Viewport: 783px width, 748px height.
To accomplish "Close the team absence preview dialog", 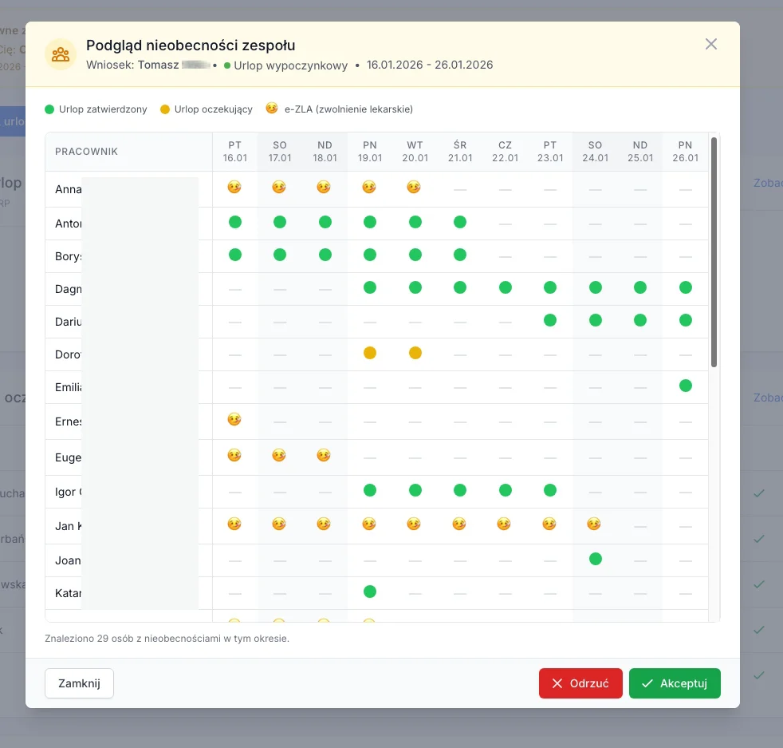I will (711, 44).
